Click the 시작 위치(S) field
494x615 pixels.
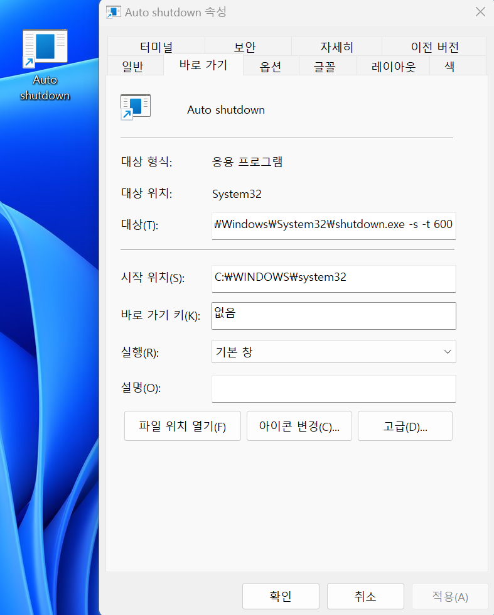tap(334, 278)
